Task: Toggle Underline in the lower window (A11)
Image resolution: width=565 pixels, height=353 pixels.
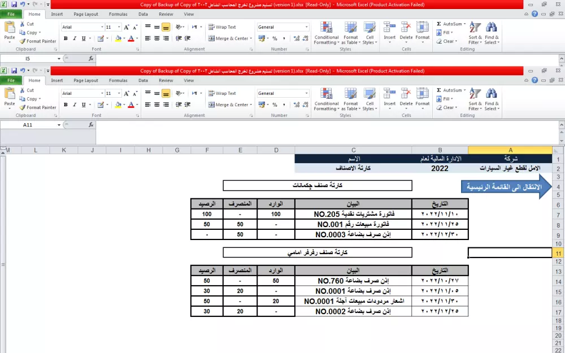Action: (x=84, y=104)
